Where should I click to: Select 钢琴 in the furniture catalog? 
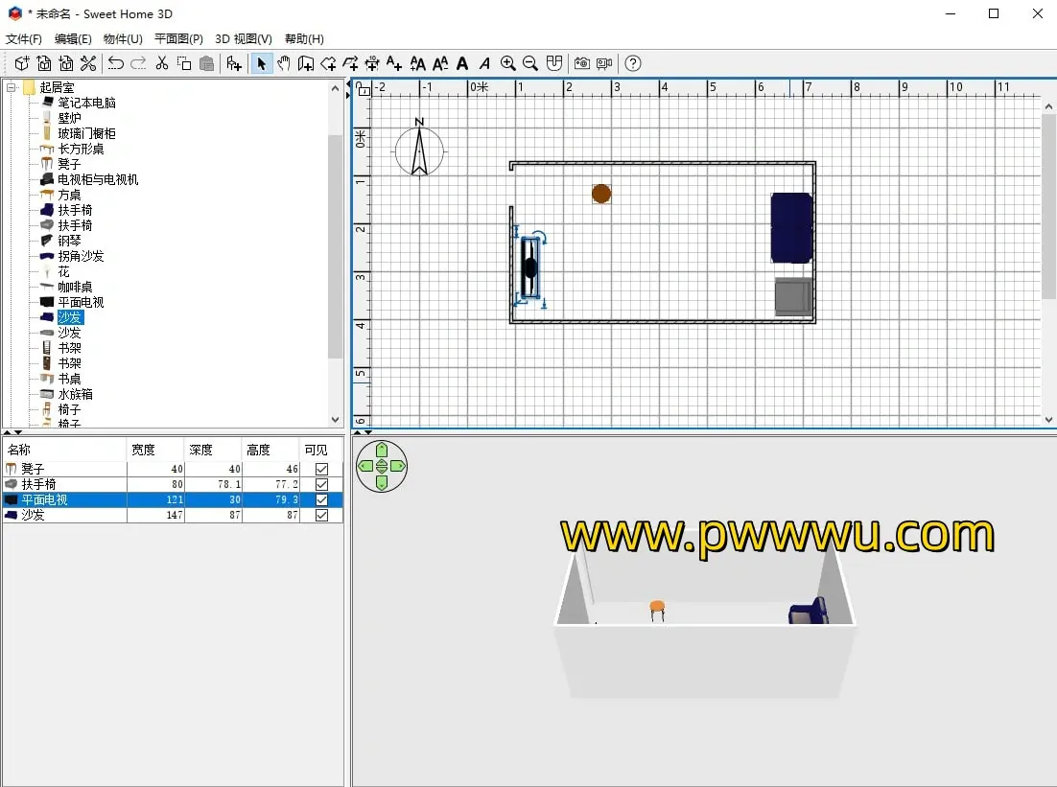(x=69, y=241)
